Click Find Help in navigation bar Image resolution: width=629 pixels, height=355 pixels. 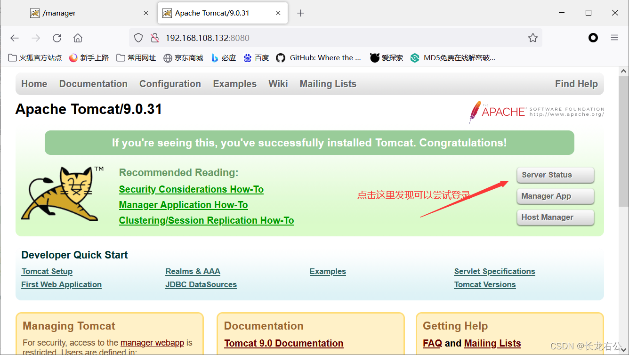pos(576,84)
